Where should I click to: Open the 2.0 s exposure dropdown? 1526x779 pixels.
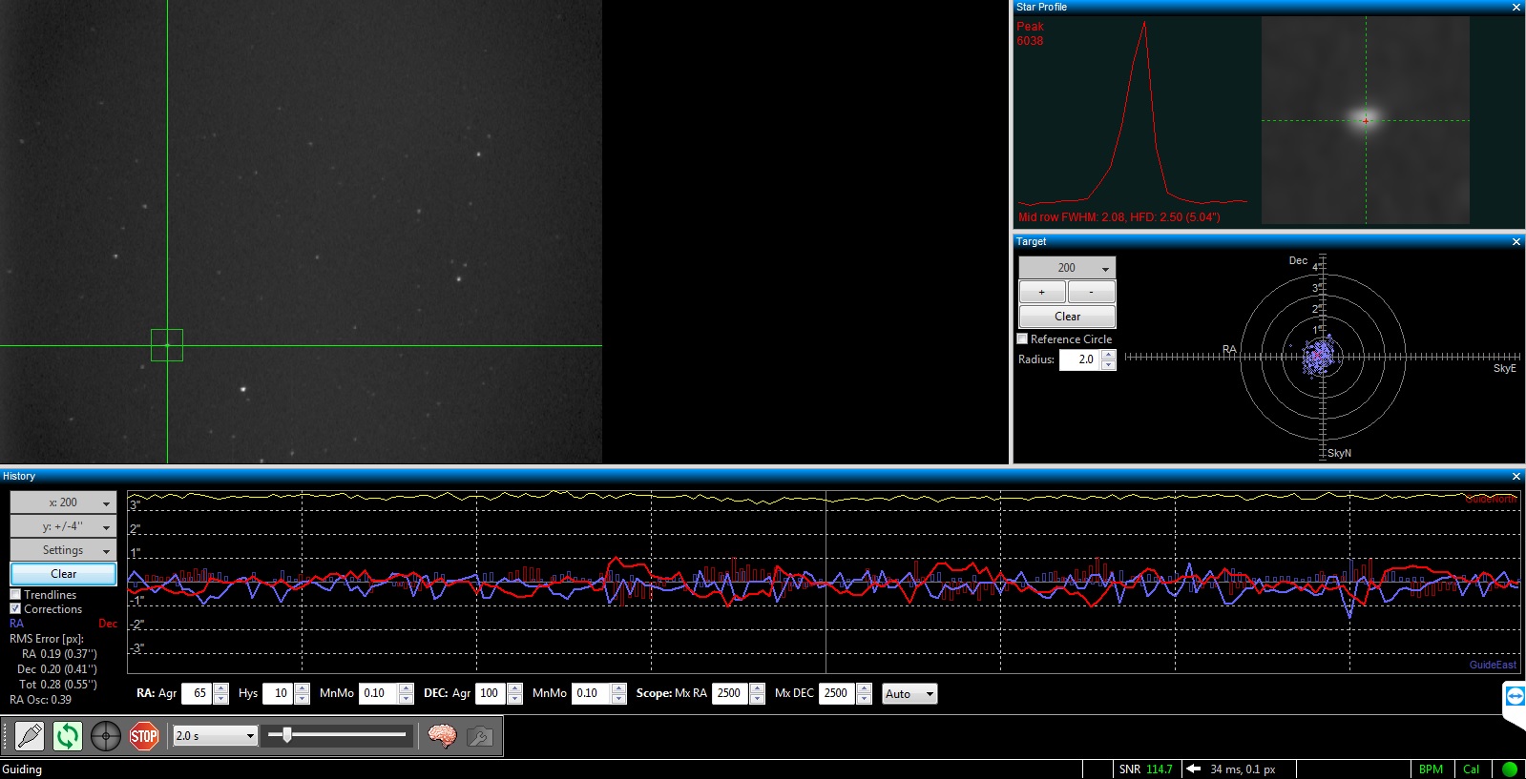tap(215, 736)
